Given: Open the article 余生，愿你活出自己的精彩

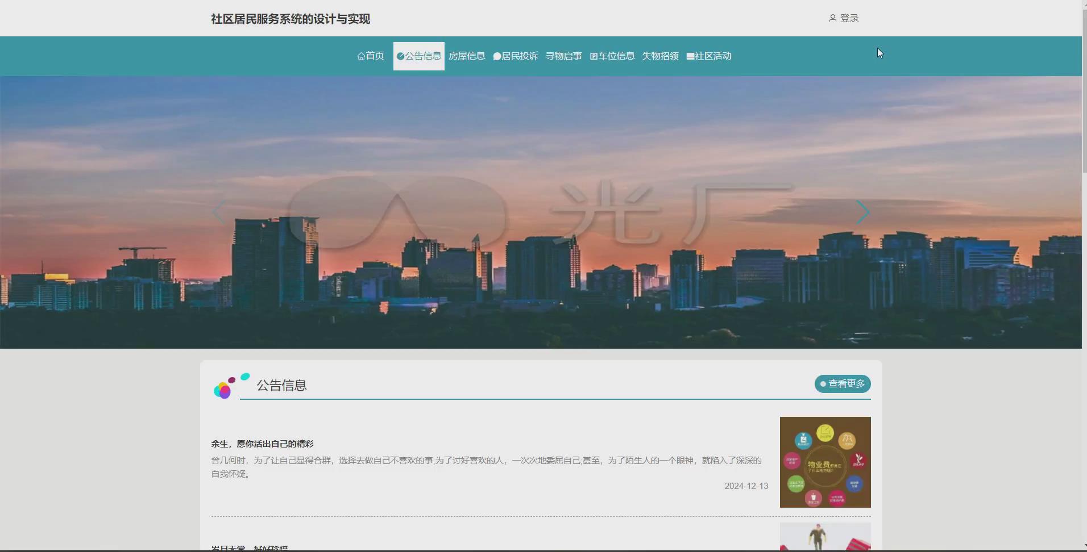Looking at the screenshot, I should [x=262, y=444].
